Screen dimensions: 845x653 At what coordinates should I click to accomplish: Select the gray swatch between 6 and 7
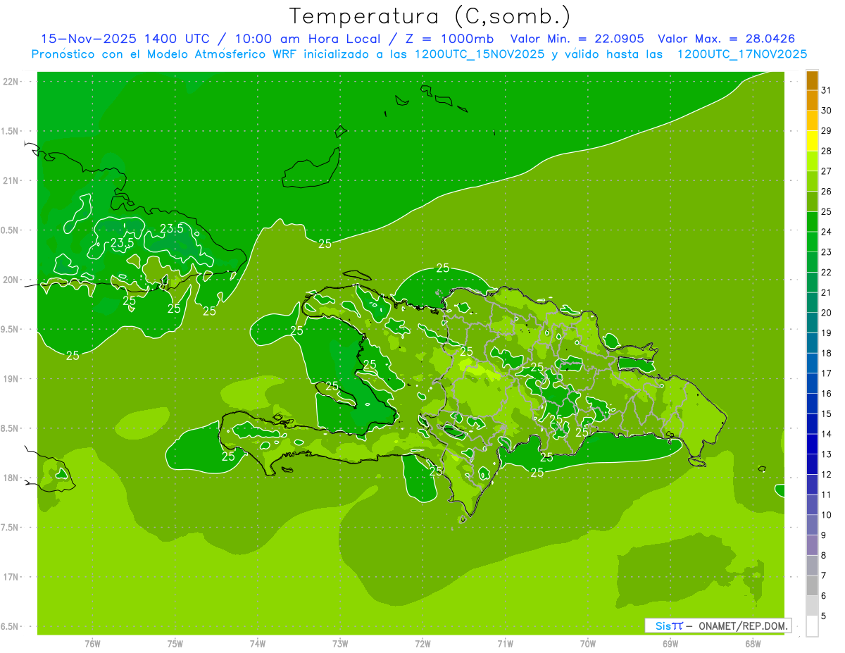click(812, 585)
